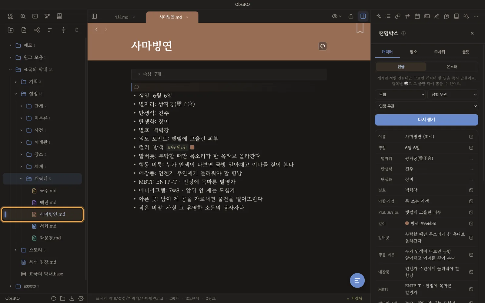The height and width of the screenshot is (303, 485).
Task: Reveal the active file in explorer
Action: coord(63,30)
